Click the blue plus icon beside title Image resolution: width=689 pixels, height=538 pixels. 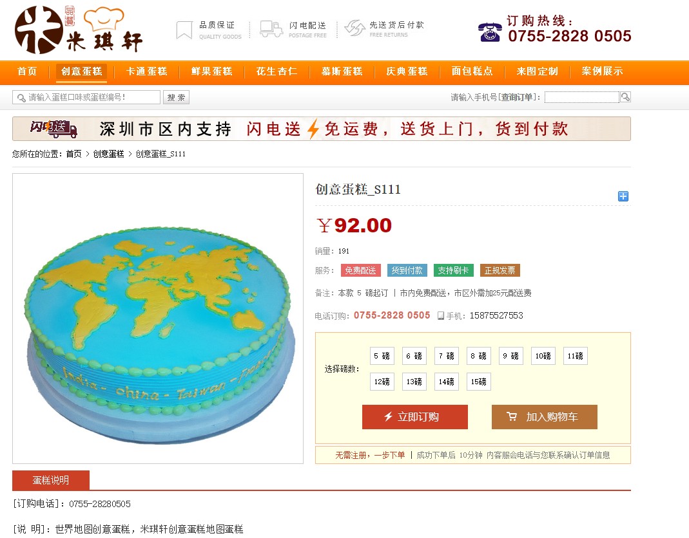coord(623,196)
